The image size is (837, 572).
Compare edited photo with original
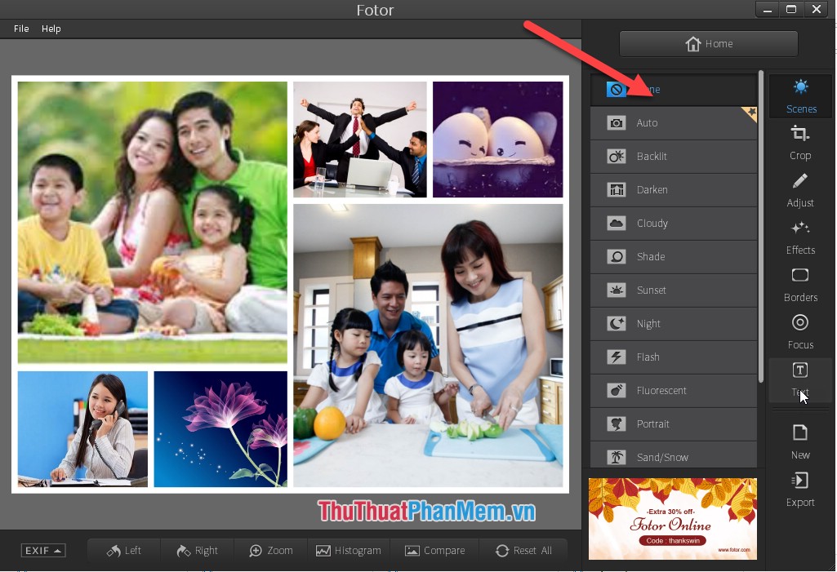coord(435,550)
